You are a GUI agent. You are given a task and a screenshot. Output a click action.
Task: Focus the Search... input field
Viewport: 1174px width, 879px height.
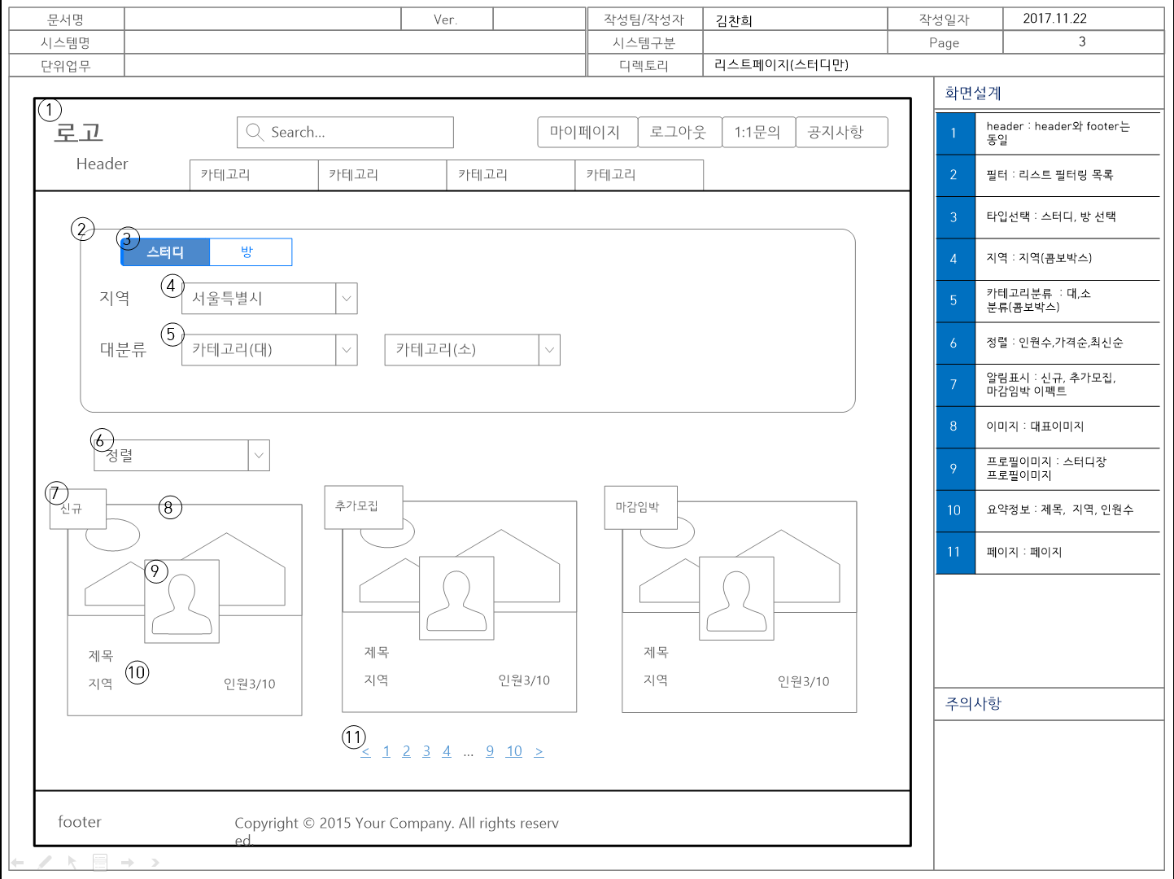345,132
